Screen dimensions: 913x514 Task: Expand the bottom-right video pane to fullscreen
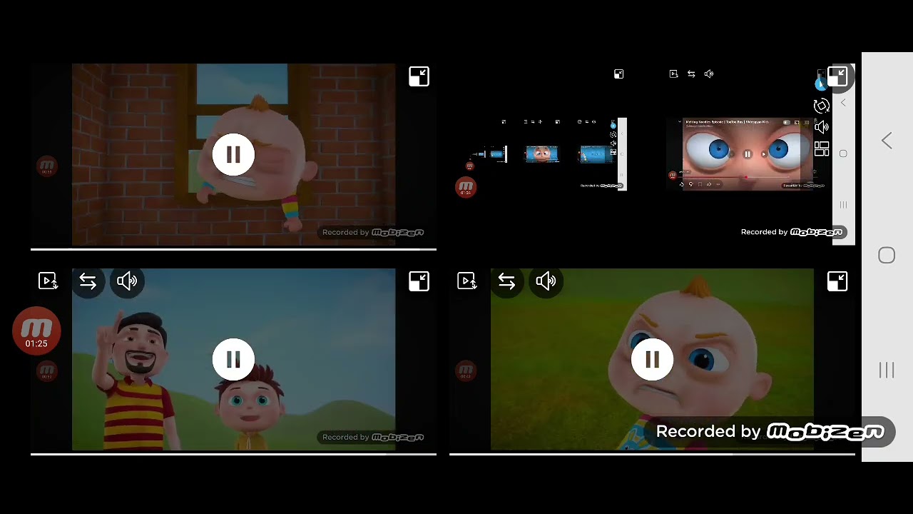pyautogui.click(x=837, y=281)
